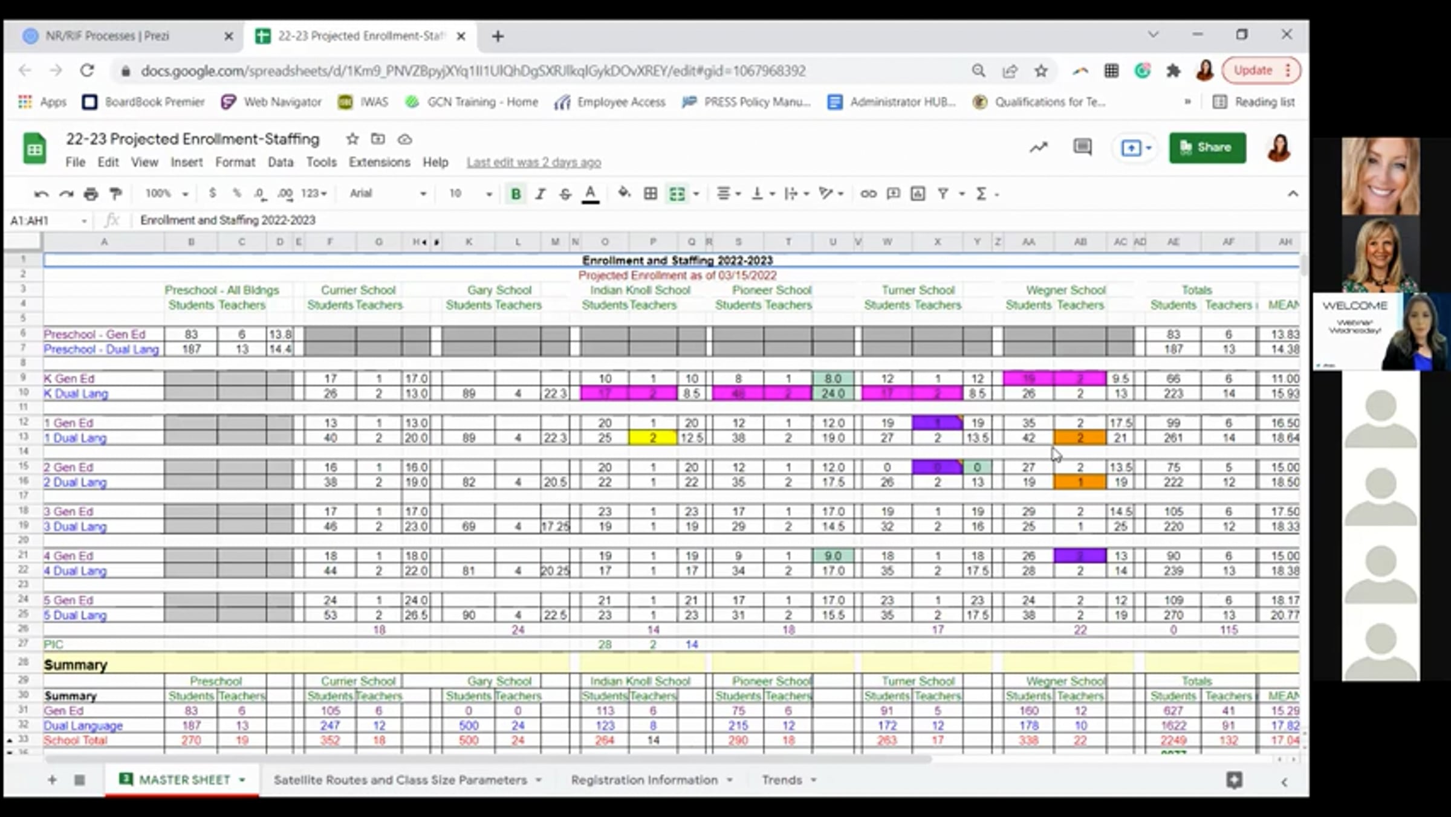Open the Arial font dropdown

click(x=388, y=193)
